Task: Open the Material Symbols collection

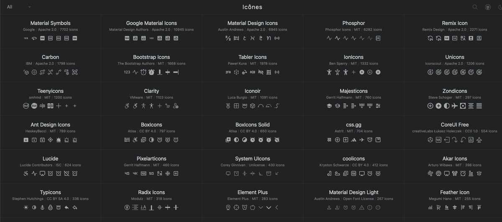Action: click(x=50, y=23)
